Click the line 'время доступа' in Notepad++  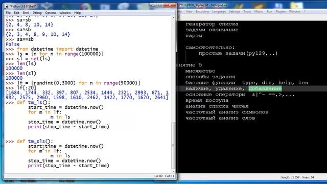pos(207,100)
